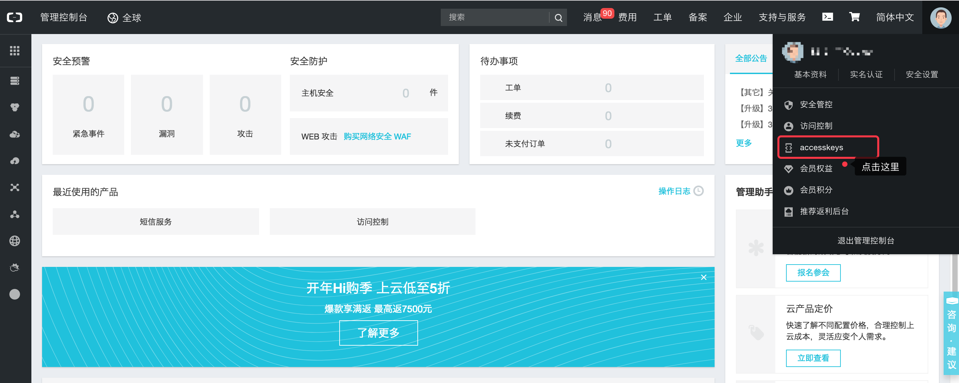959x383 pixels.
Task: Open the 备案 menu
Action: click(697, 17)
